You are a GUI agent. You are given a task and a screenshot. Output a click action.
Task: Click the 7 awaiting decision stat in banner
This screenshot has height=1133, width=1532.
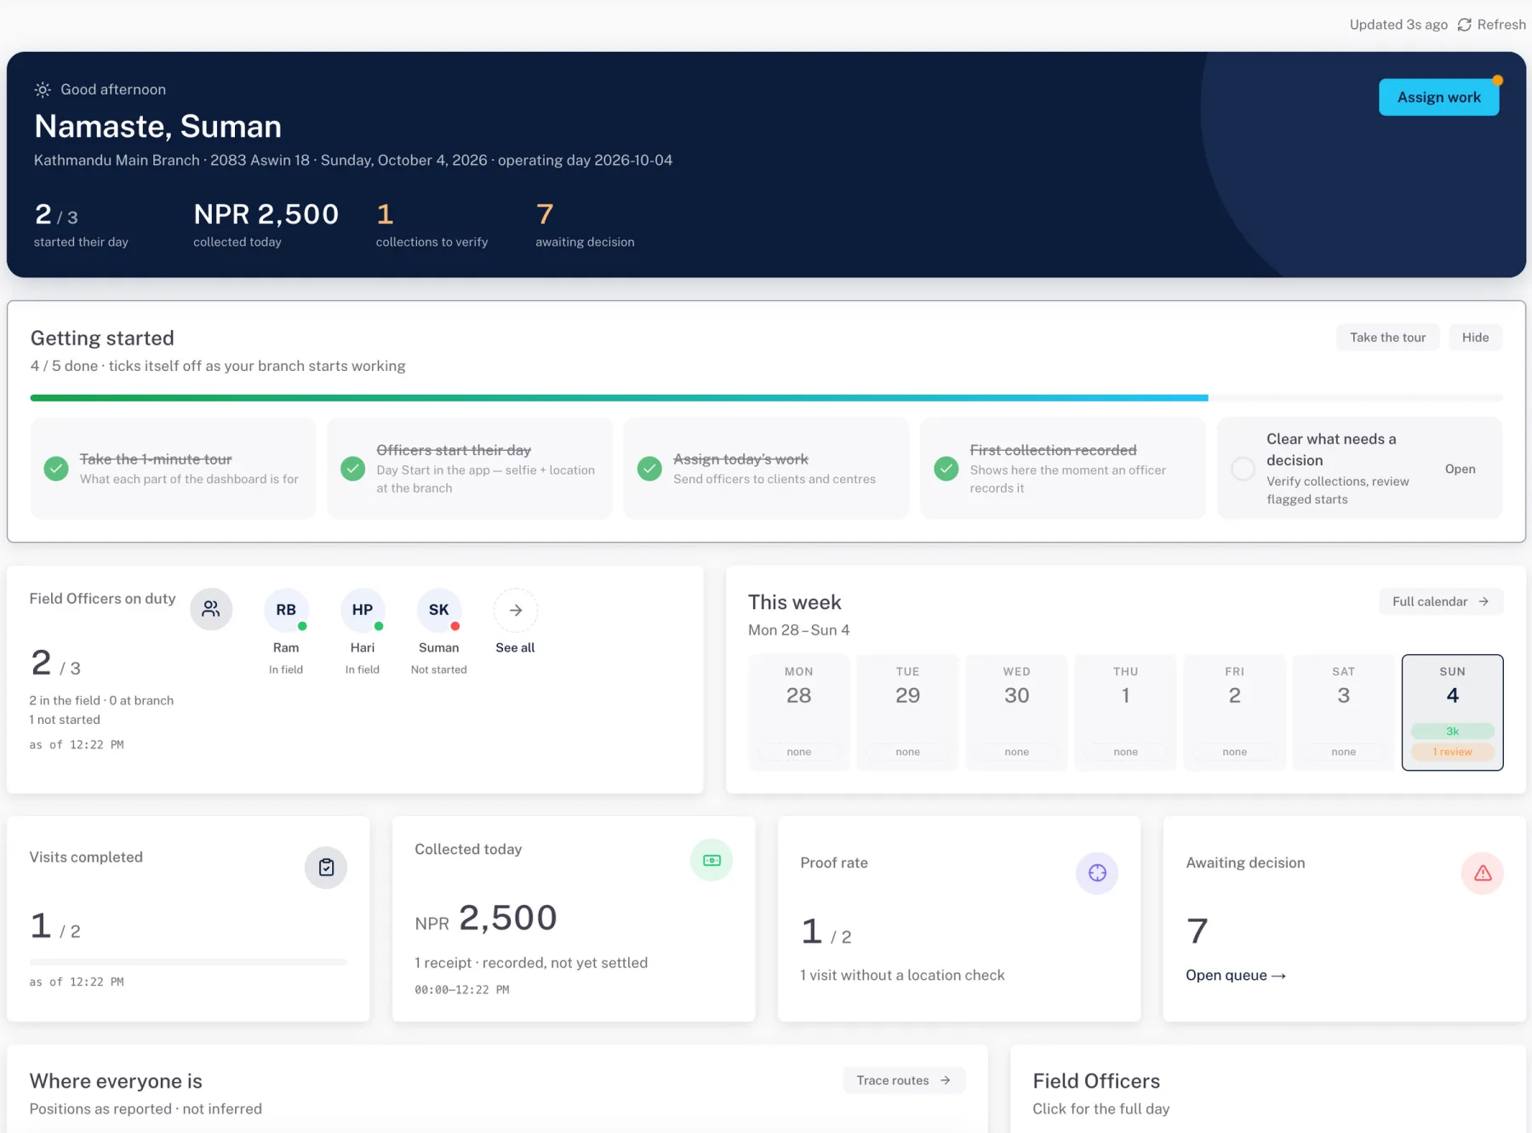coord(585,225)
